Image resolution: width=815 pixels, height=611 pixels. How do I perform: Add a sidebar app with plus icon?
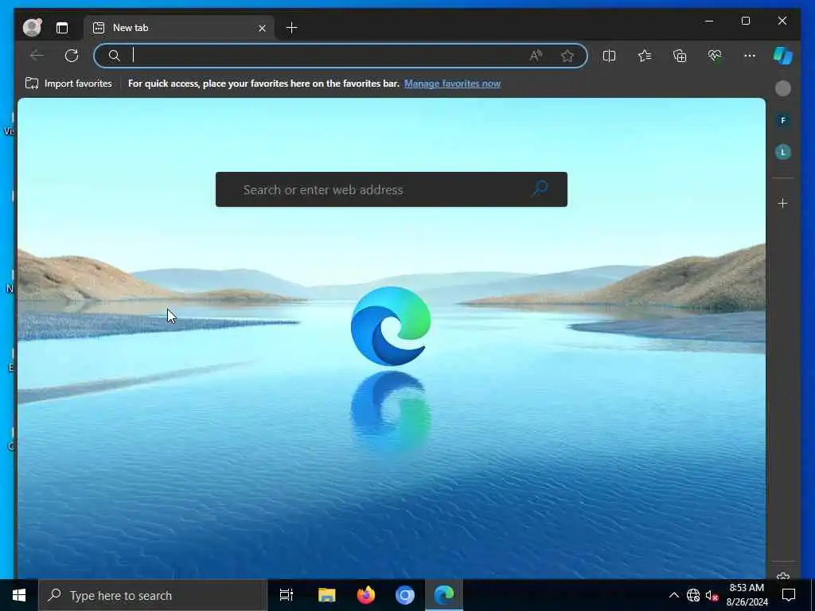(x=783, y=204)
